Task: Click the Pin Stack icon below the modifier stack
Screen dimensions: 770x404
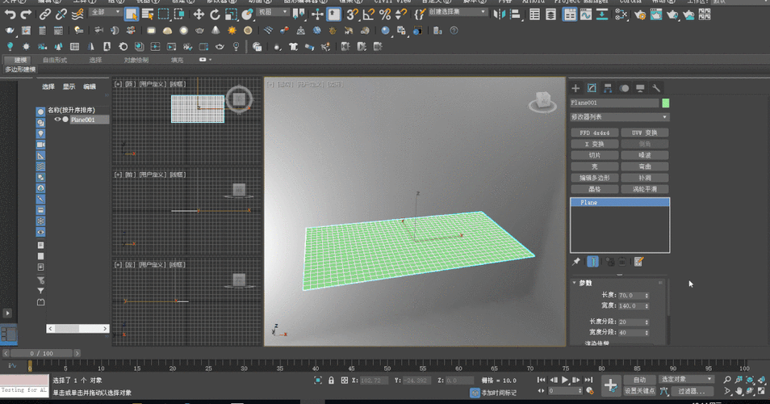Action: point(575,262)
